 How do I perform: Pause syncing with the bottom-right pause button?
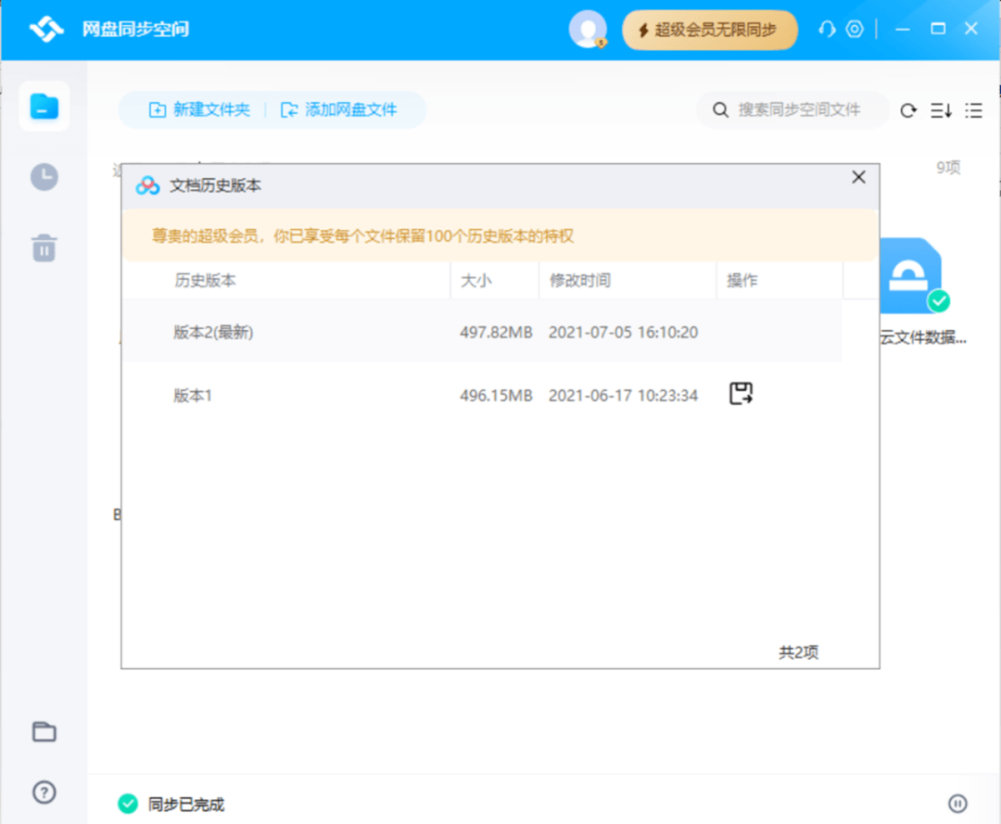pyautogui.click(x=957, y=803)
